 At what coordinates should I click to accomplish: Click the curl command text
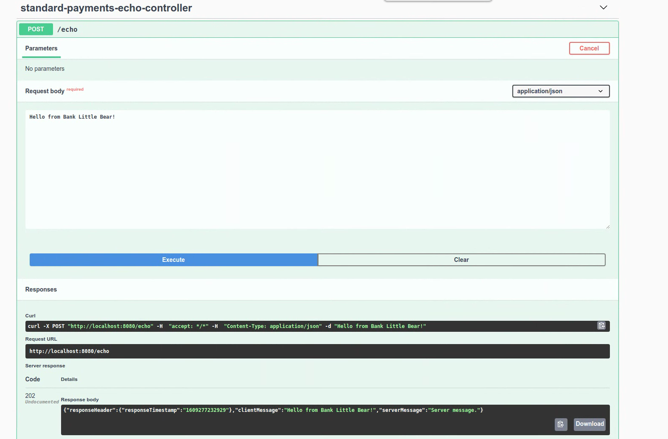(226, 326)
